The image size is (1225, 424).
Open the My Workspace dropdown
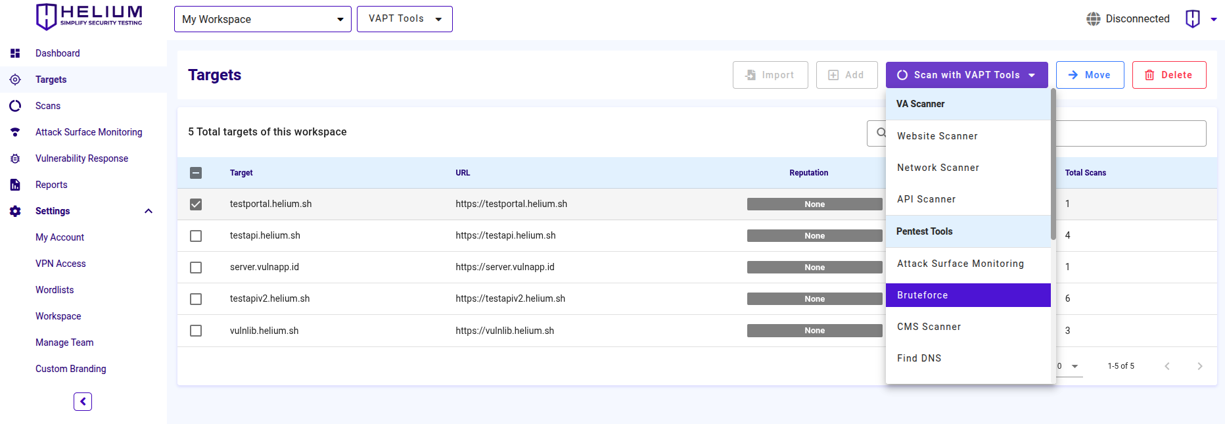pos(262,19)
